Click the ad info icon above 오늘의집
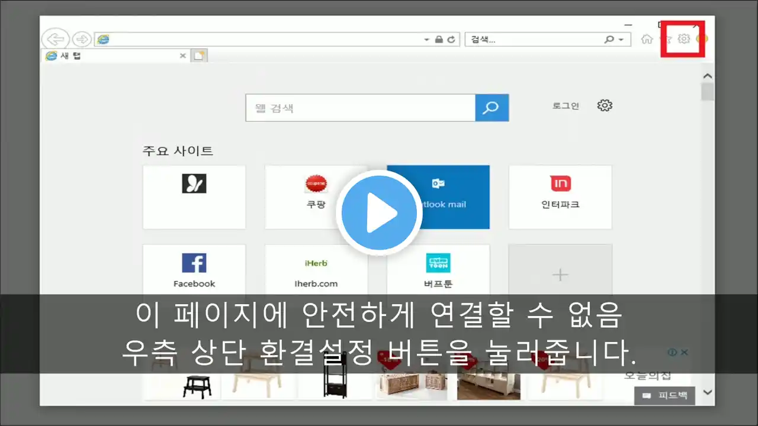 click(672, 352)
